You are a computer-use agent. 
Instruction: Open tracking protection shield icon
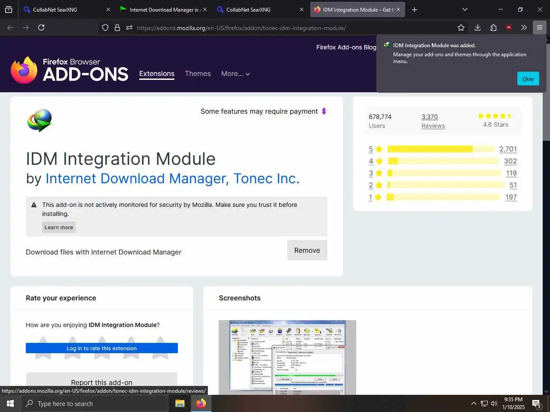(x=105, y=27)
